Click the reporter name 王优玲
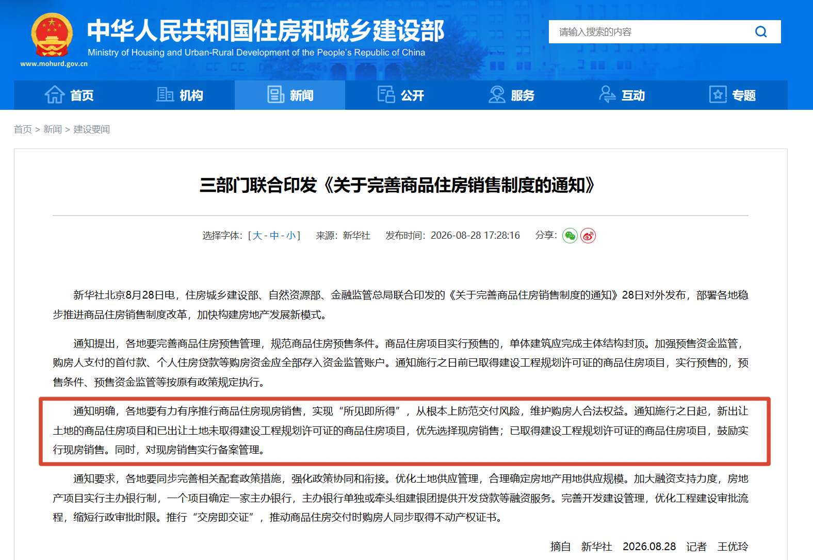The width and height of the screenshot is (813, 560). point(733,547)
